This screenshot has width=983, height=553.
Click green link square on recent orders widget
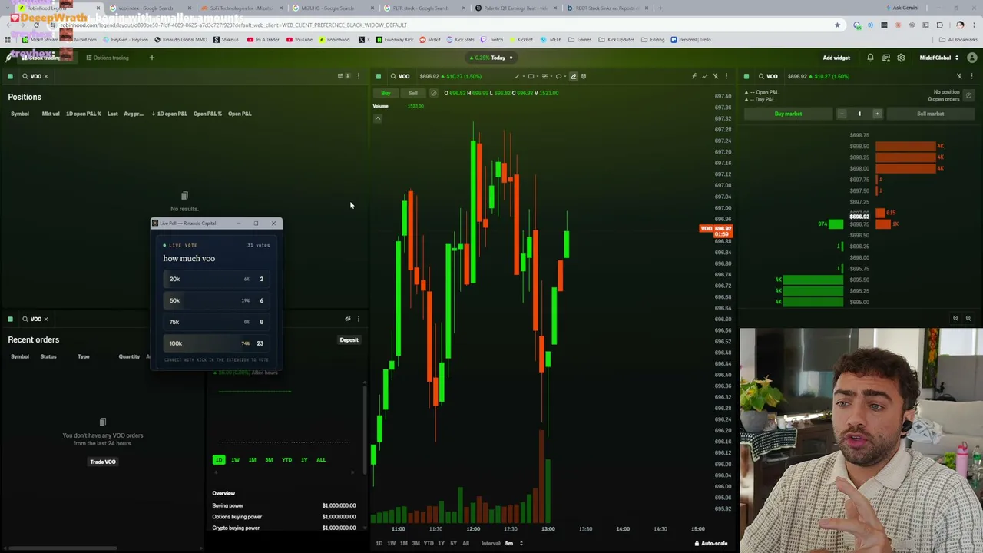click(10, 319)
